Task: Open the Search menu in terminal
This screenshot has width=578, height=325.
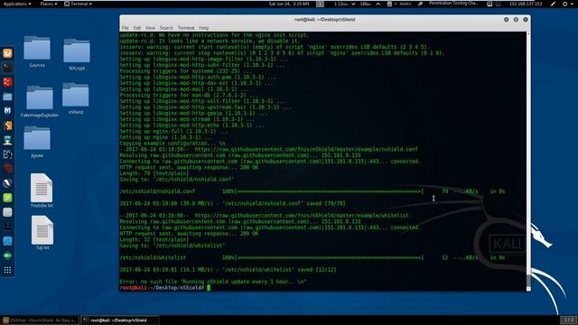Action: 166,28
